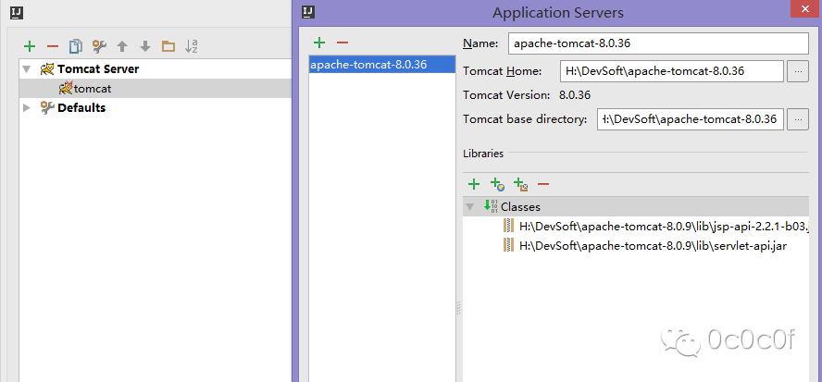Sort configurations alphabetically

click(192, 46)
